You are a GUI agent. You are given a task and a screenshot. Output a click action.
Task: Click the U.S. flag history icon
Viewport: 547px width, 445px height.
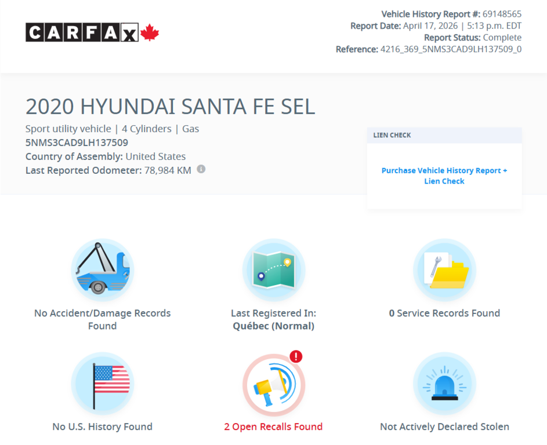(x=103, y=384)
